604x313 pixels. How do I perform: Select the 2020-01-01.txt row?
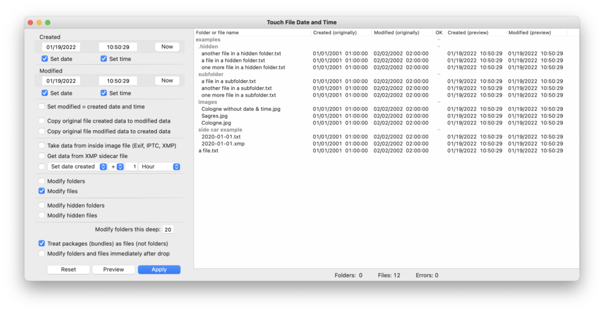coord(386,137)
